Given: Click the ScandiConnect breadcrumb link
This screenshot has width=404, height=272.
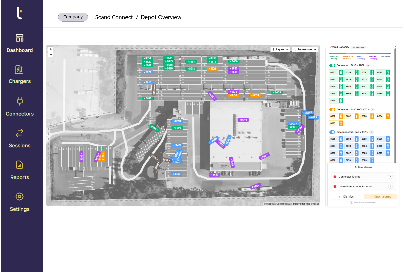Looking at the screenshot, I should pyautogui.click(x=114, y=17).
